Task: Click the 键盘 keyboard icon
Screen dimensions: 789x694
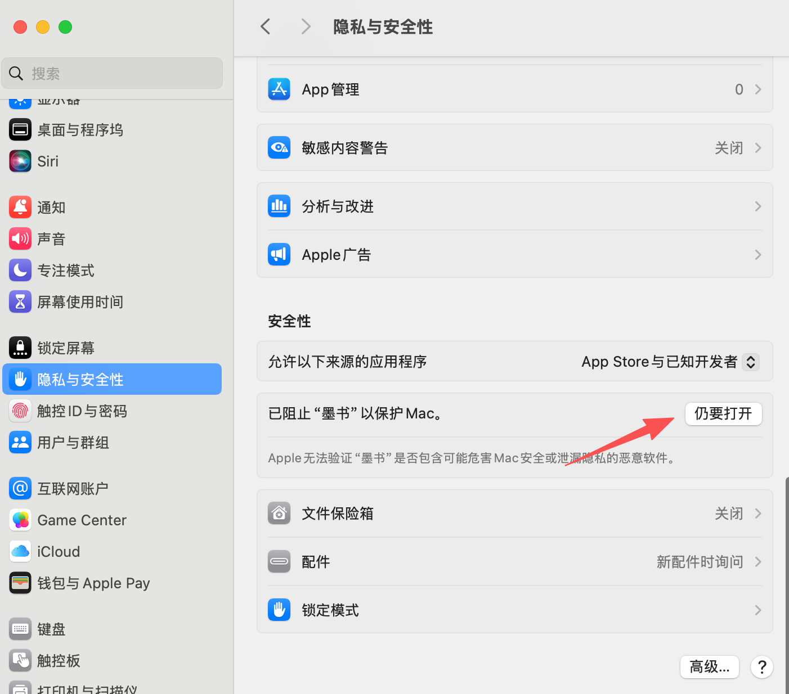Action: (x=20, y=629)
